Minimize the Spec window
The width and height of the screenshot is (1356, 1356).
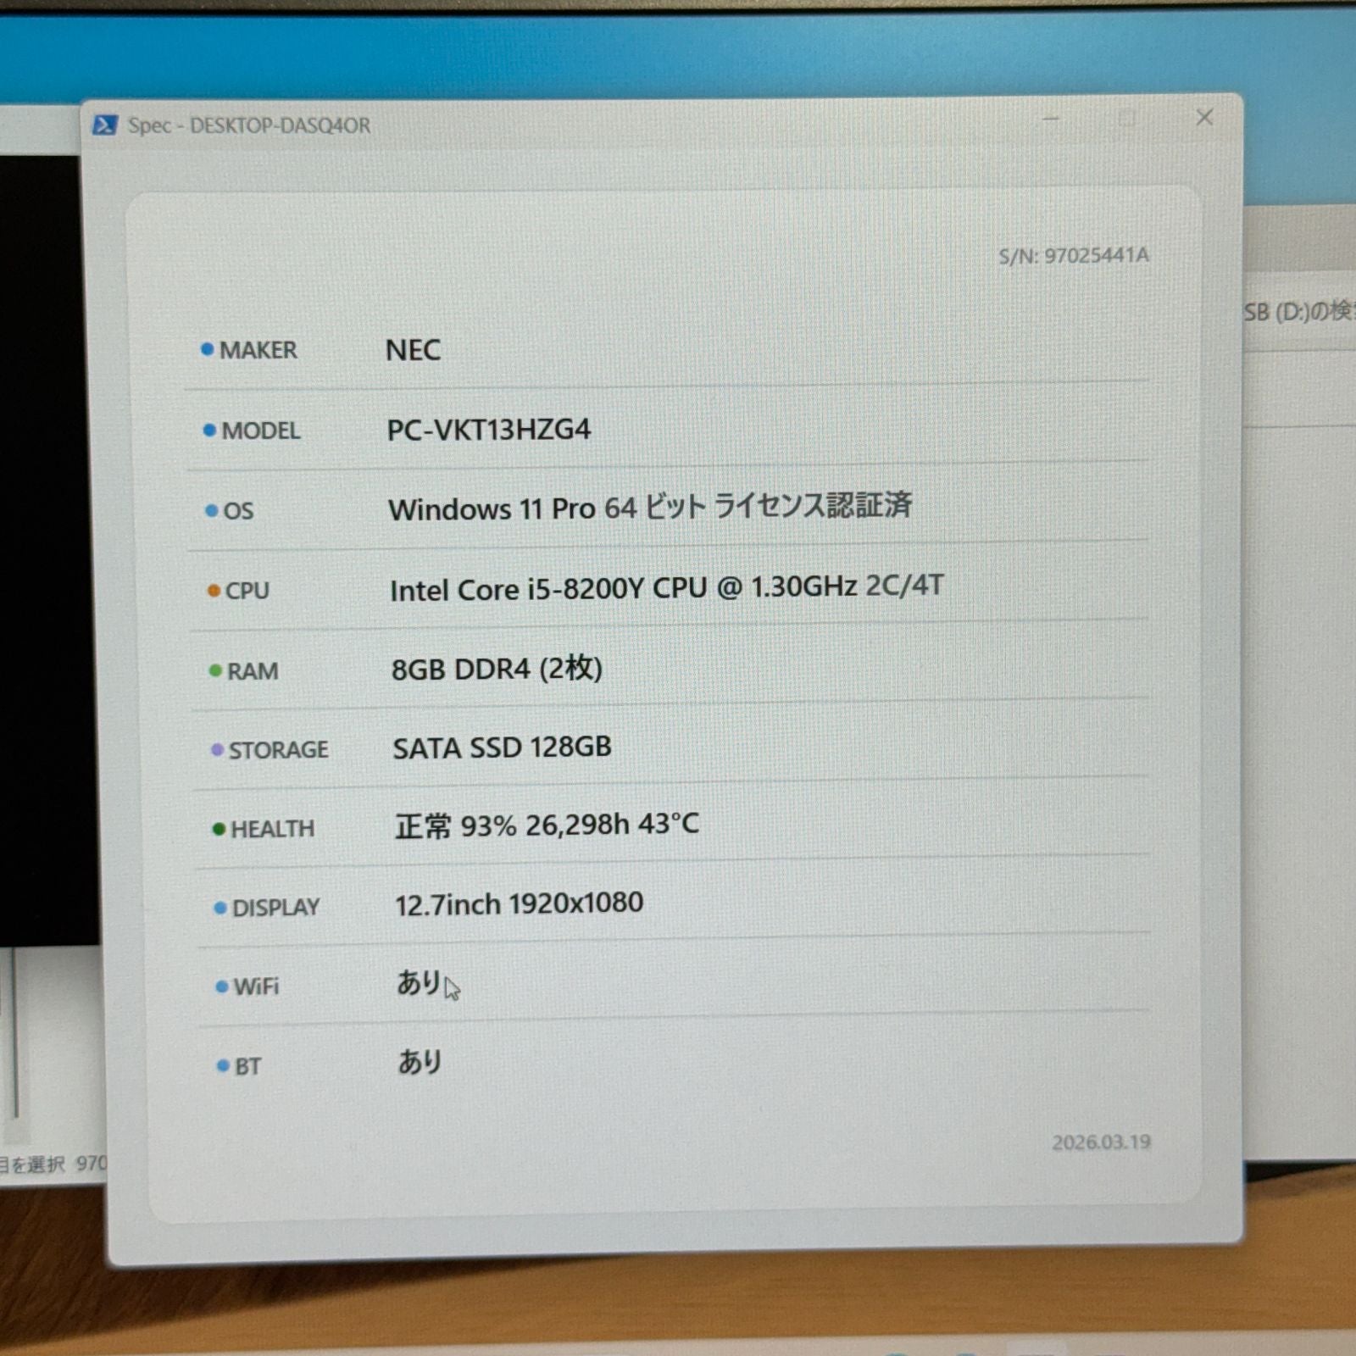1051,119
